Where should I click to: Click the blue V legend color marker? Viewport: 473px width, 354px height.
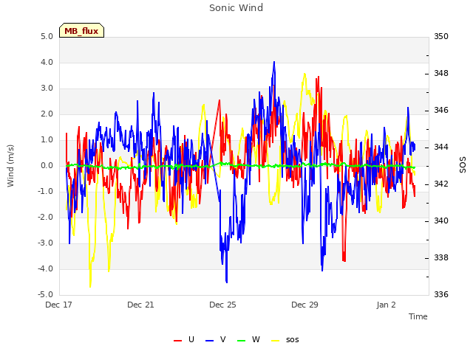pos(209,341)
